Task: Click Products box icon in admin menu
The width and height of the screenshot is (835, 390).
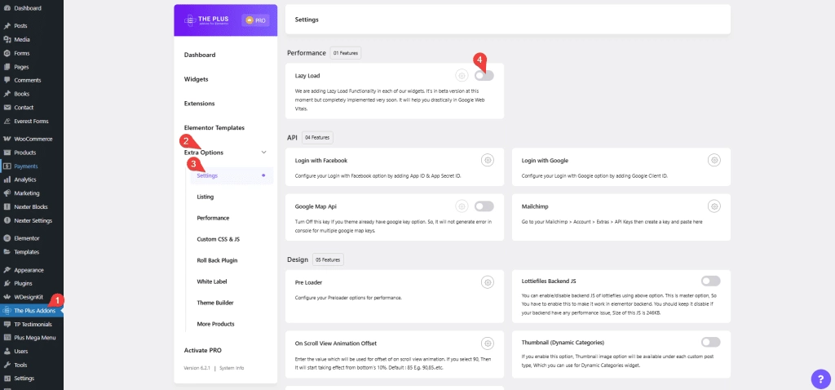Action: 7,153
